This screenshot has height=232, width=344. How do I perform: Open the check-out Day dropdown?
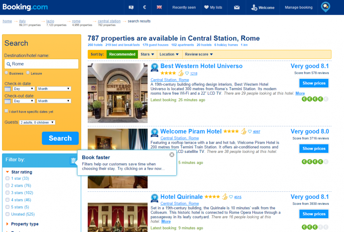[x=24, y=101]
